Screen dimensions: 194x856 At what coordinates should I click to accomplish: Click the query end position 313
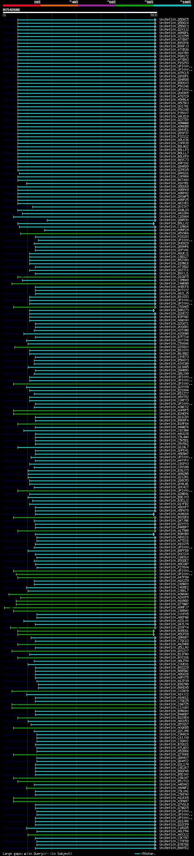pyautogui.click(x=153, y=15)
